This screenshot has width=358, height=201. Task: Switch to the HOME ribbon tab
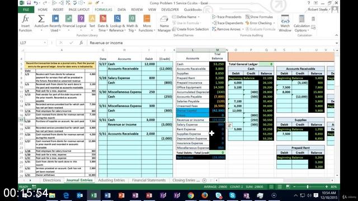click(43, 9)
